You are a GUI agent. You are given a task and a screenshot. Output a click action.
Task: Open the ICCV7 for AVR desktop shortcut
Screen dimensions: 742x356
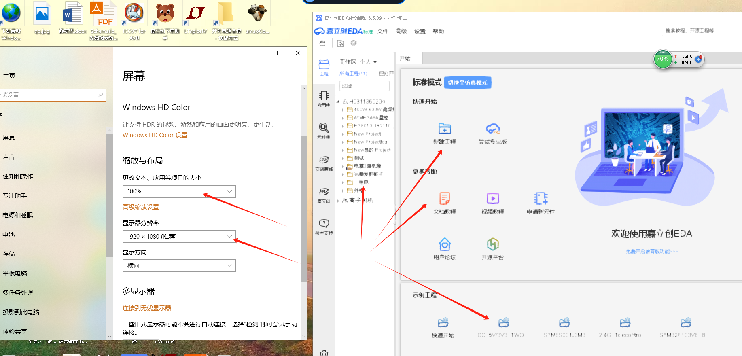coord(134,21)
